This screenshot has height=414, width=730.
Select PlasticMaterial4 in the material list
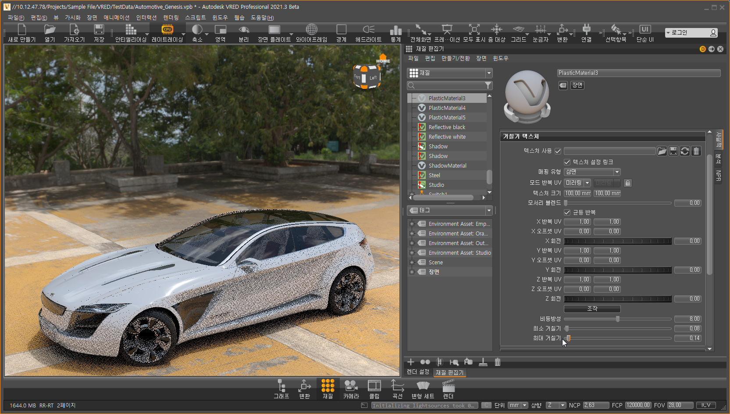[447, 108]
